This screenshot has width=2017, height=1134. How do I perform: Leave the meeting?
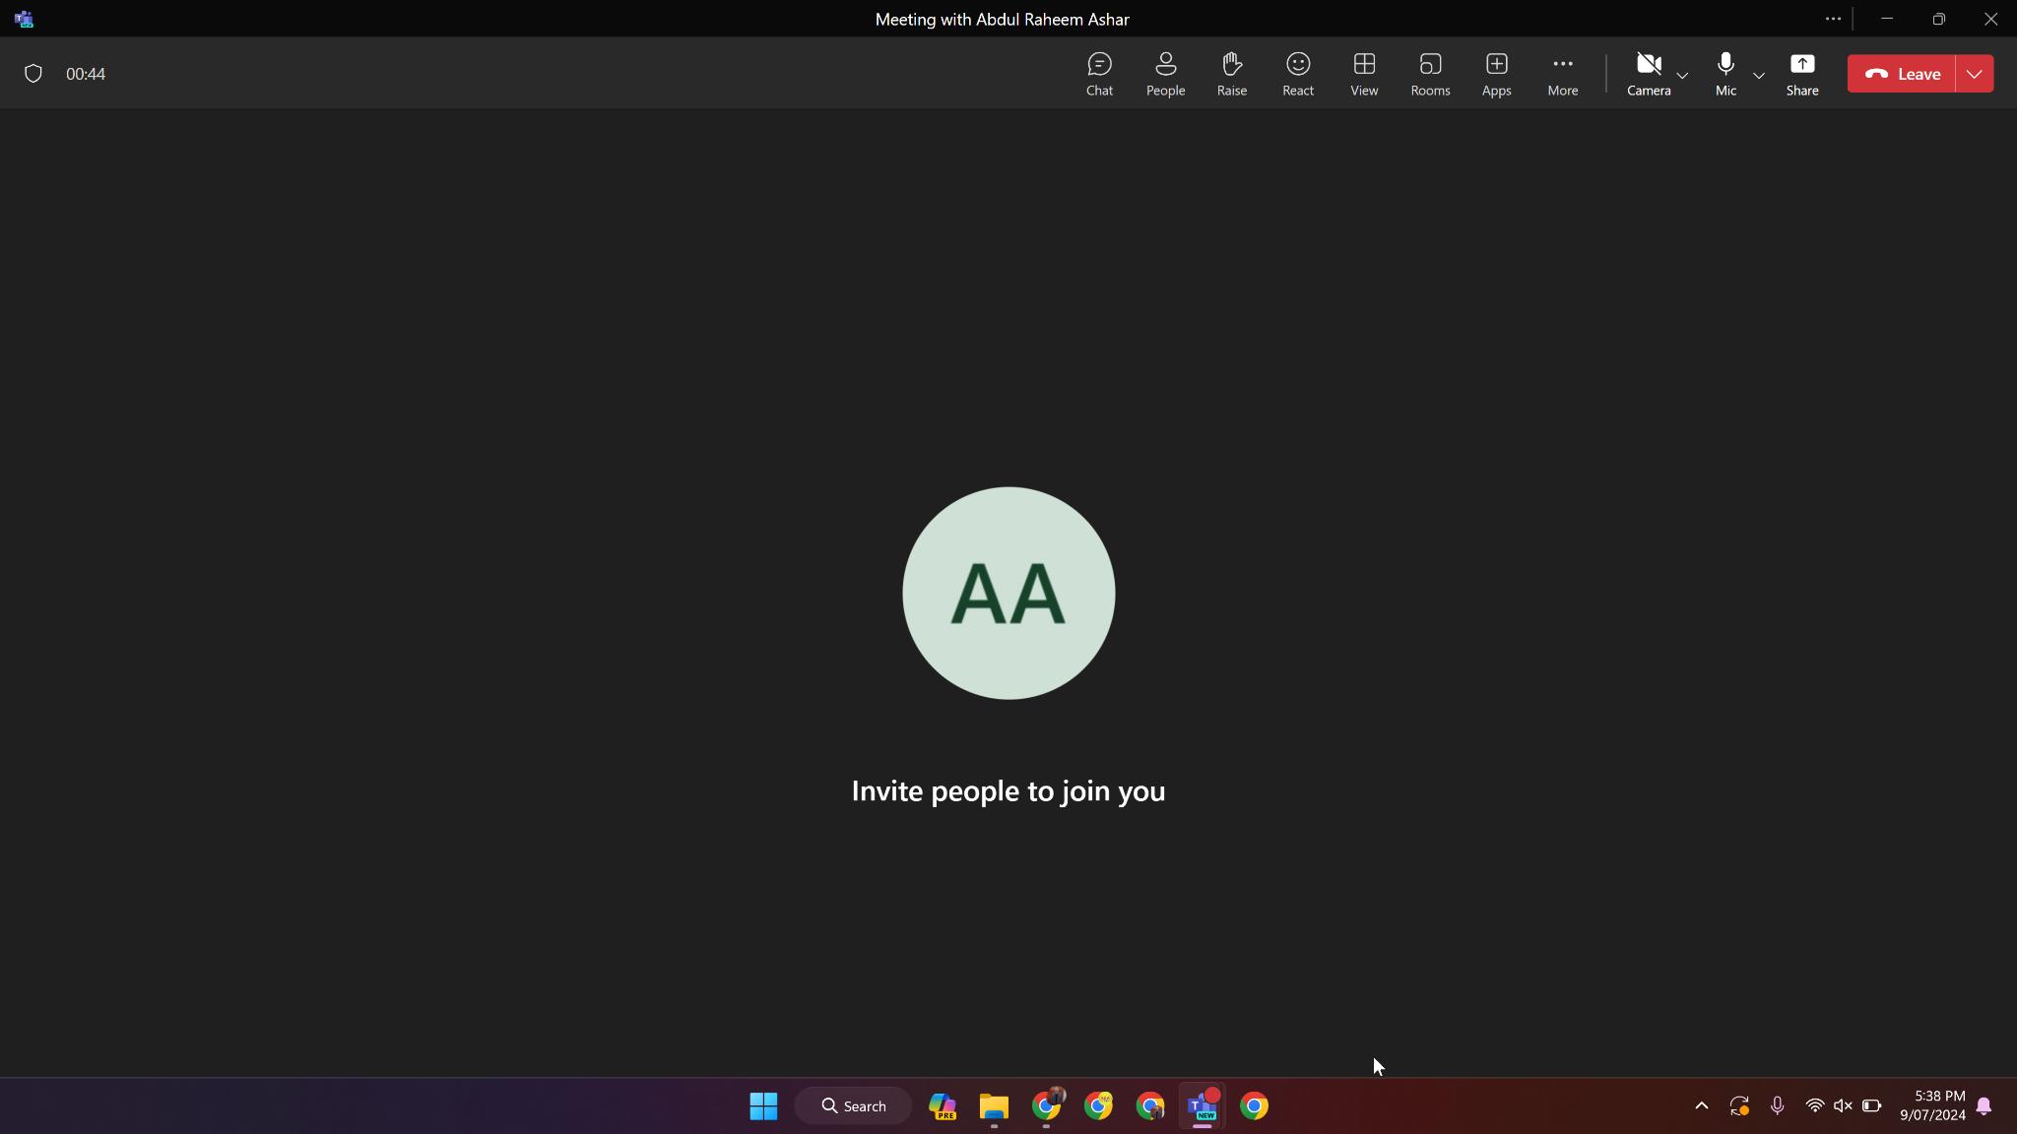[x=1902, y=74]
